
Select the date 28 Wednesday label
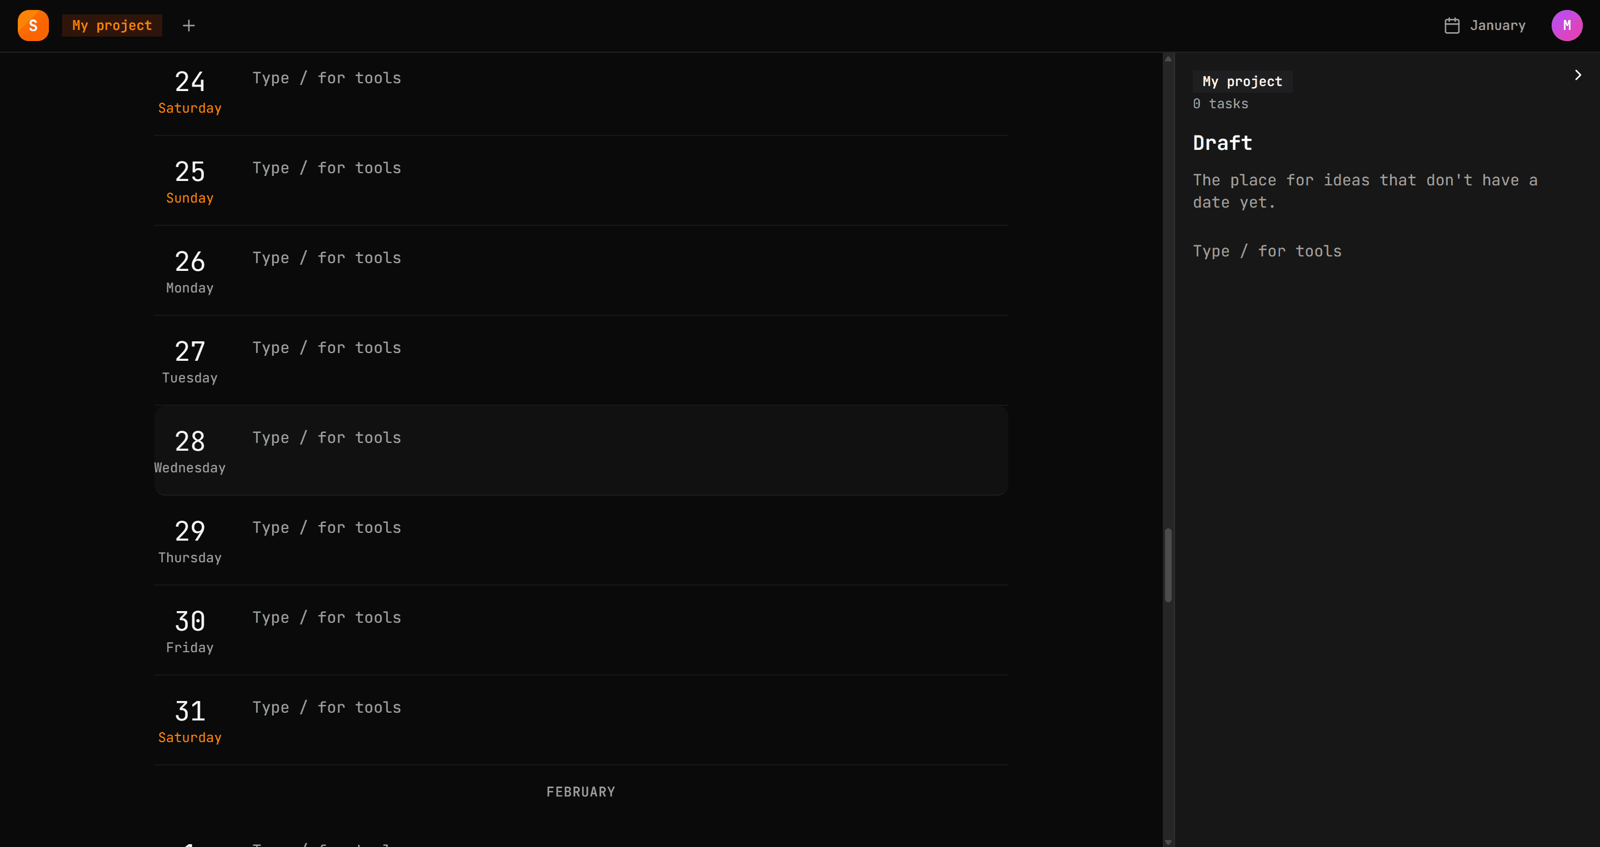(189, 452)
